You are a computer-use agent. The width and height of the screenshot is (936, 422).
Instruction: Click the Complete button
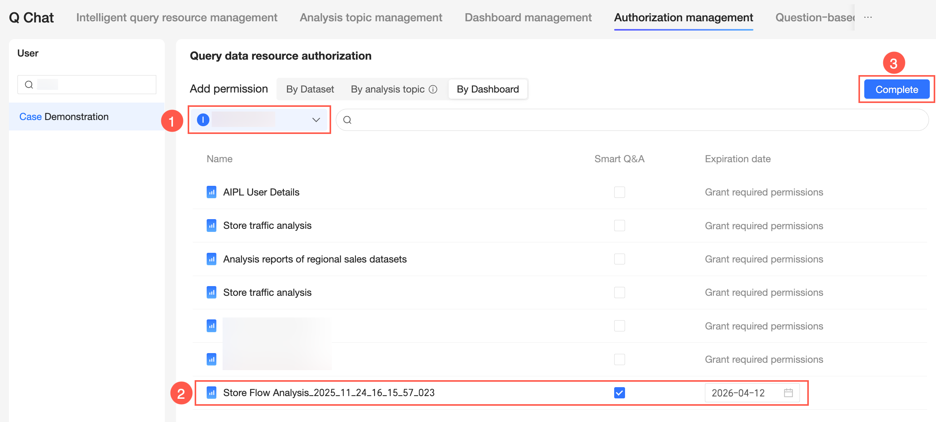(x=896, y=89)
